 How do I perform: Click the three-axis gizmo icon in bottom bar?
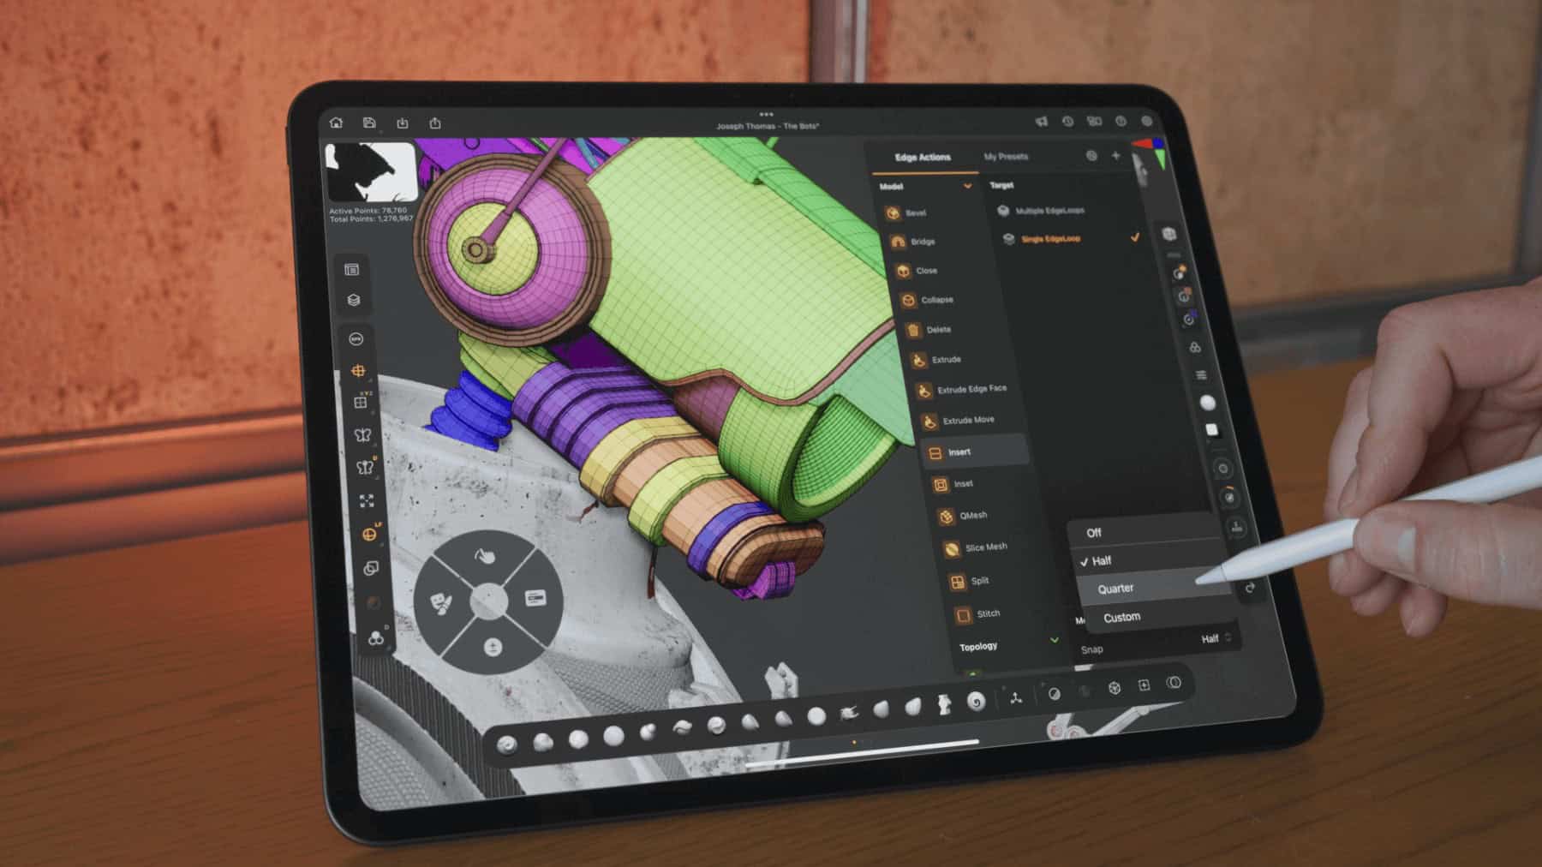(1015, 698)
